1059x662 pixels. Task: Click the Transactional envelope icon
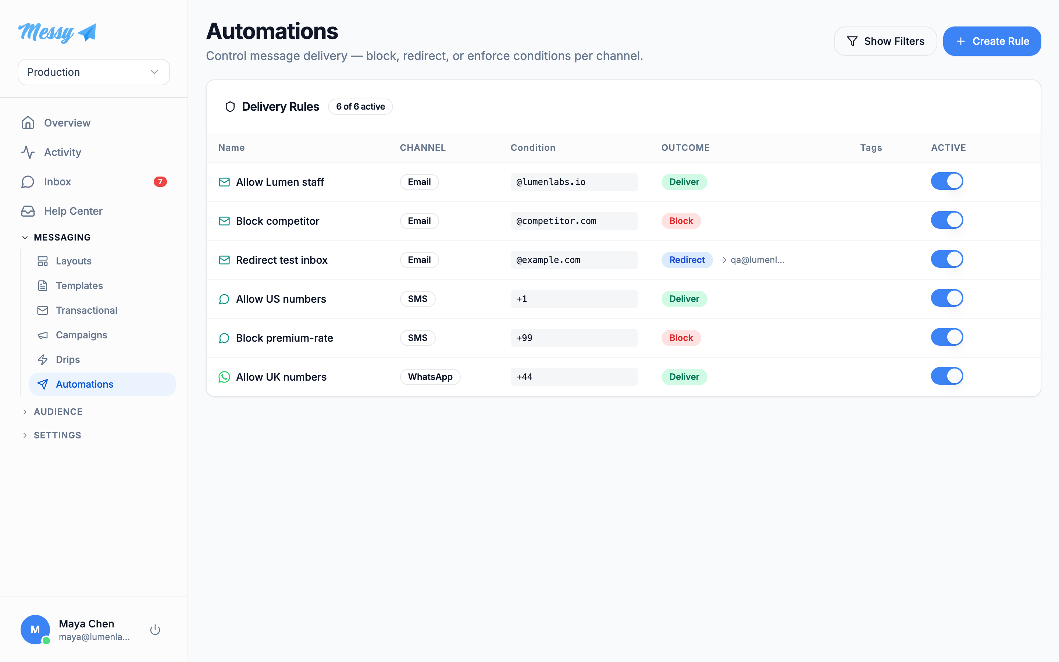pos(42,310)
